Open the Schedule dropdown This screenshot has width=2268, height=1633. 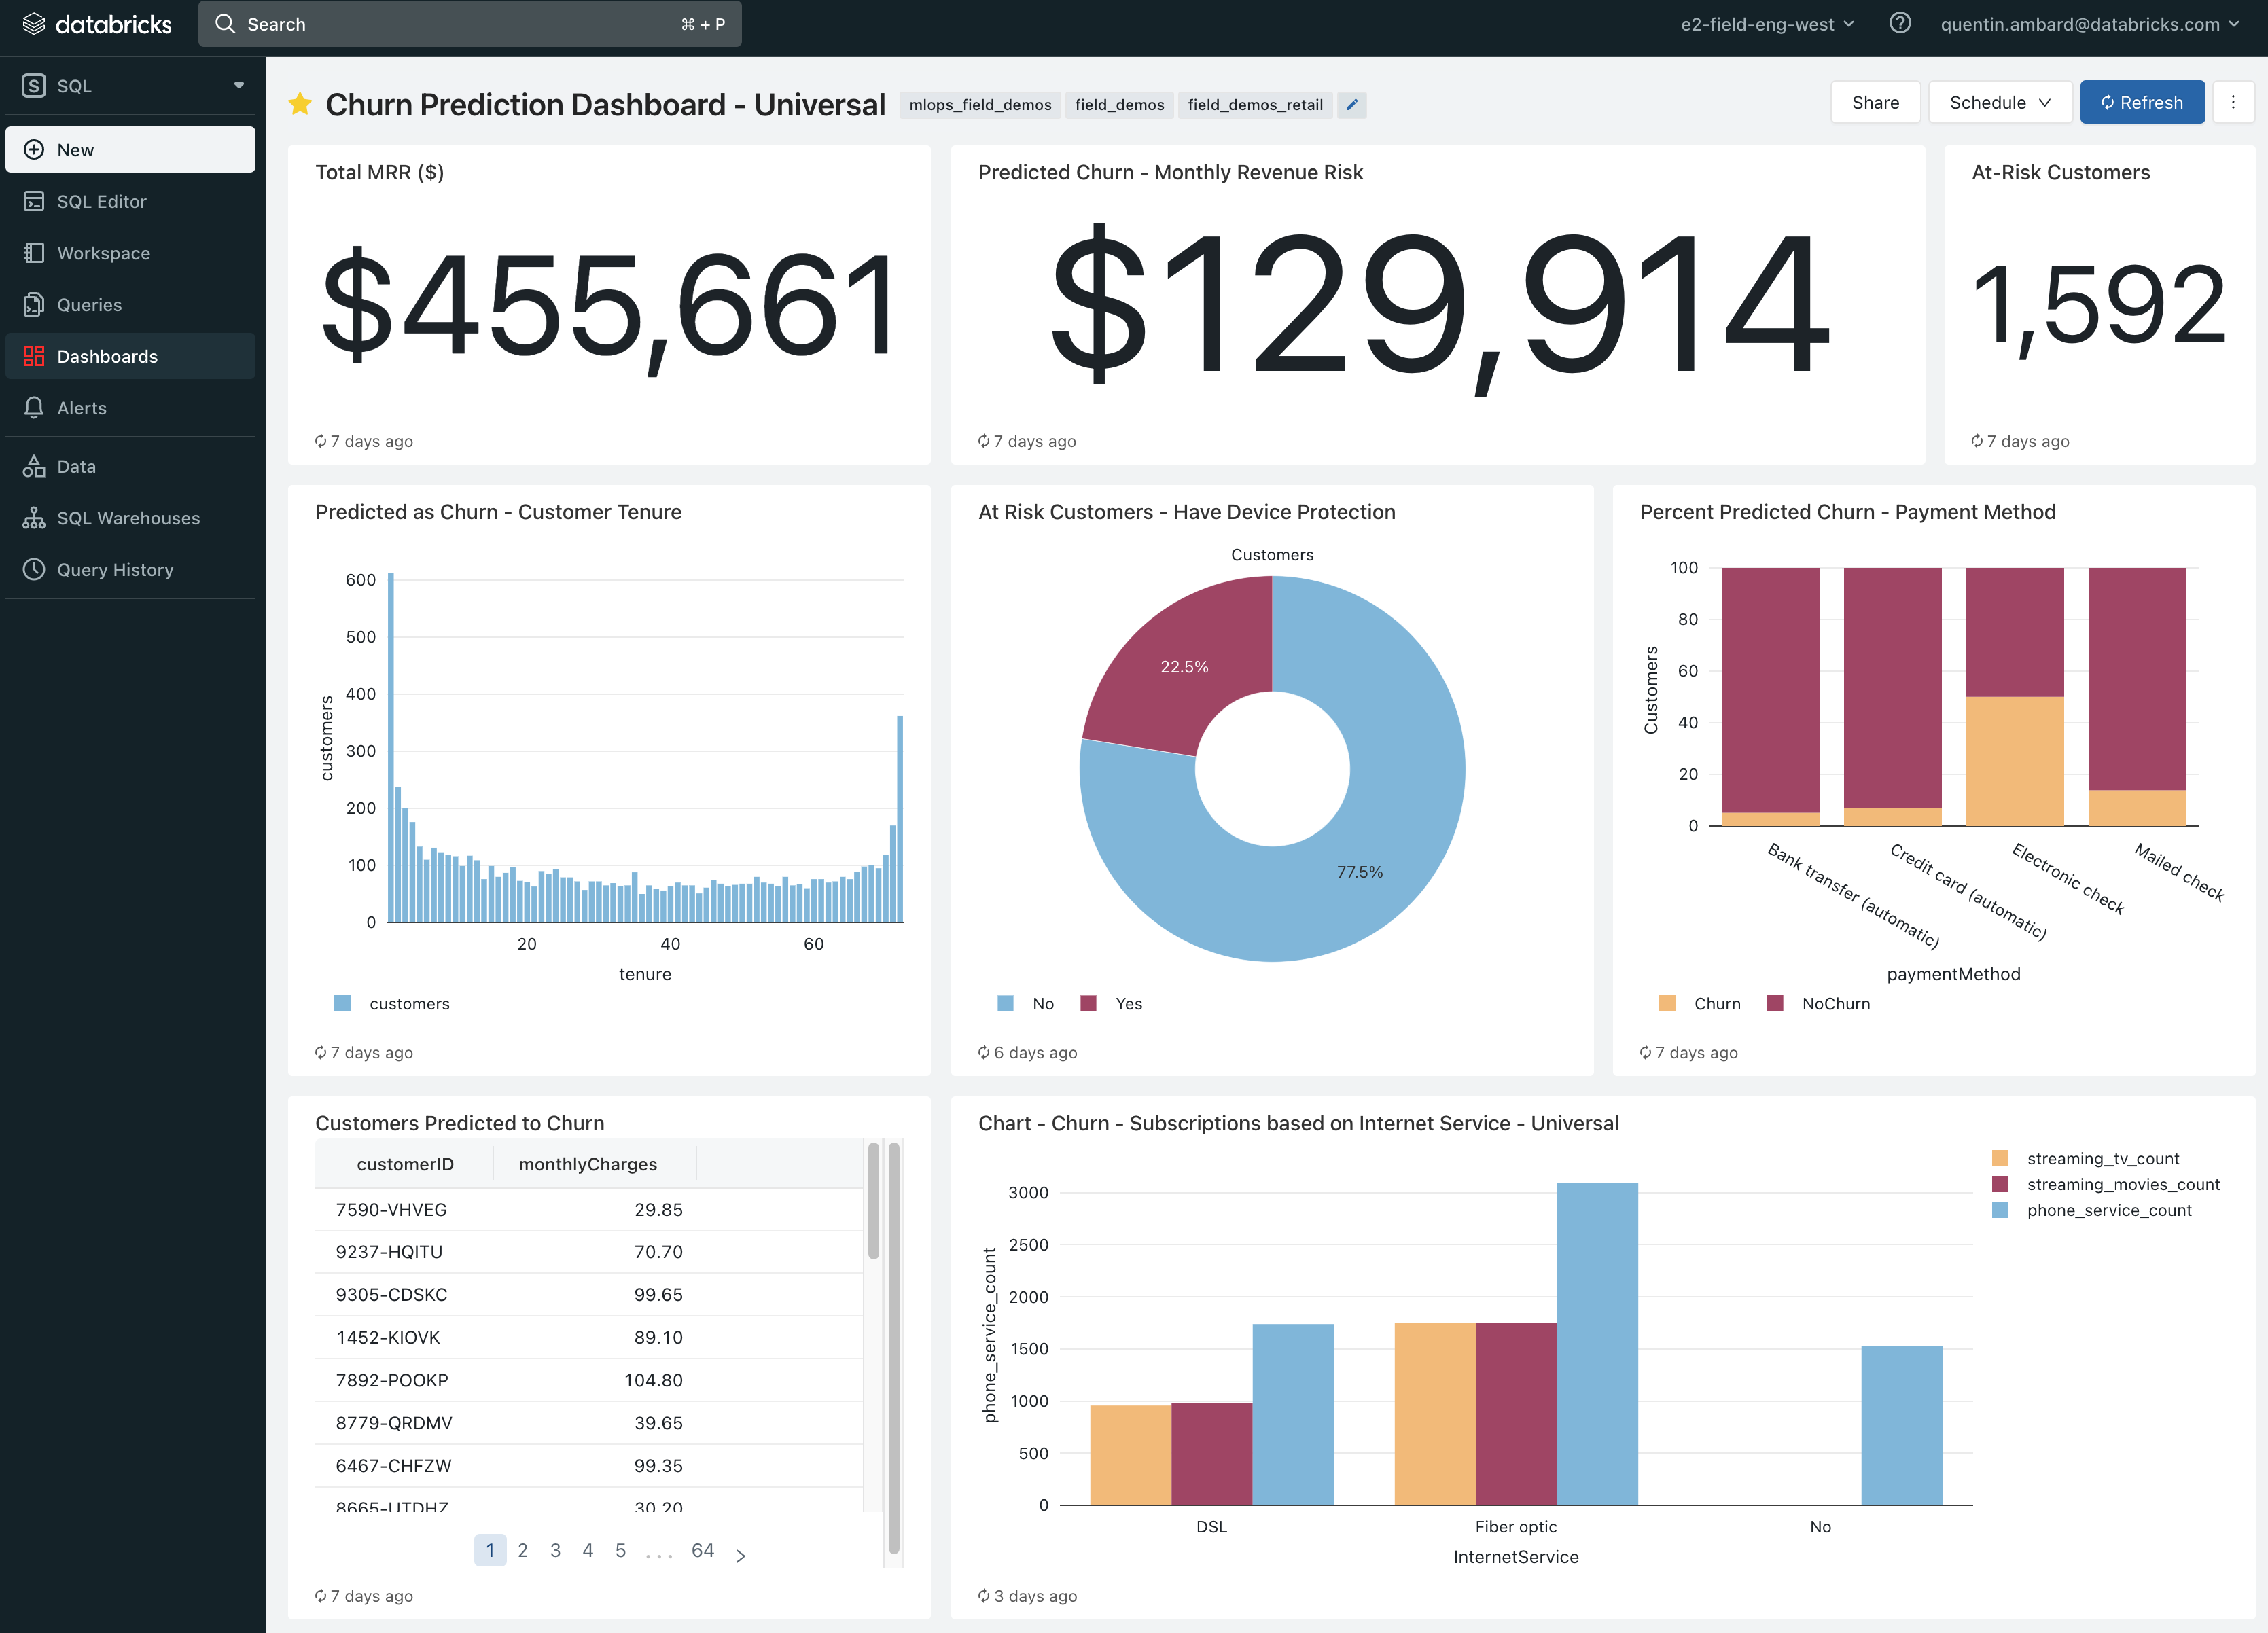point(1999,102)
